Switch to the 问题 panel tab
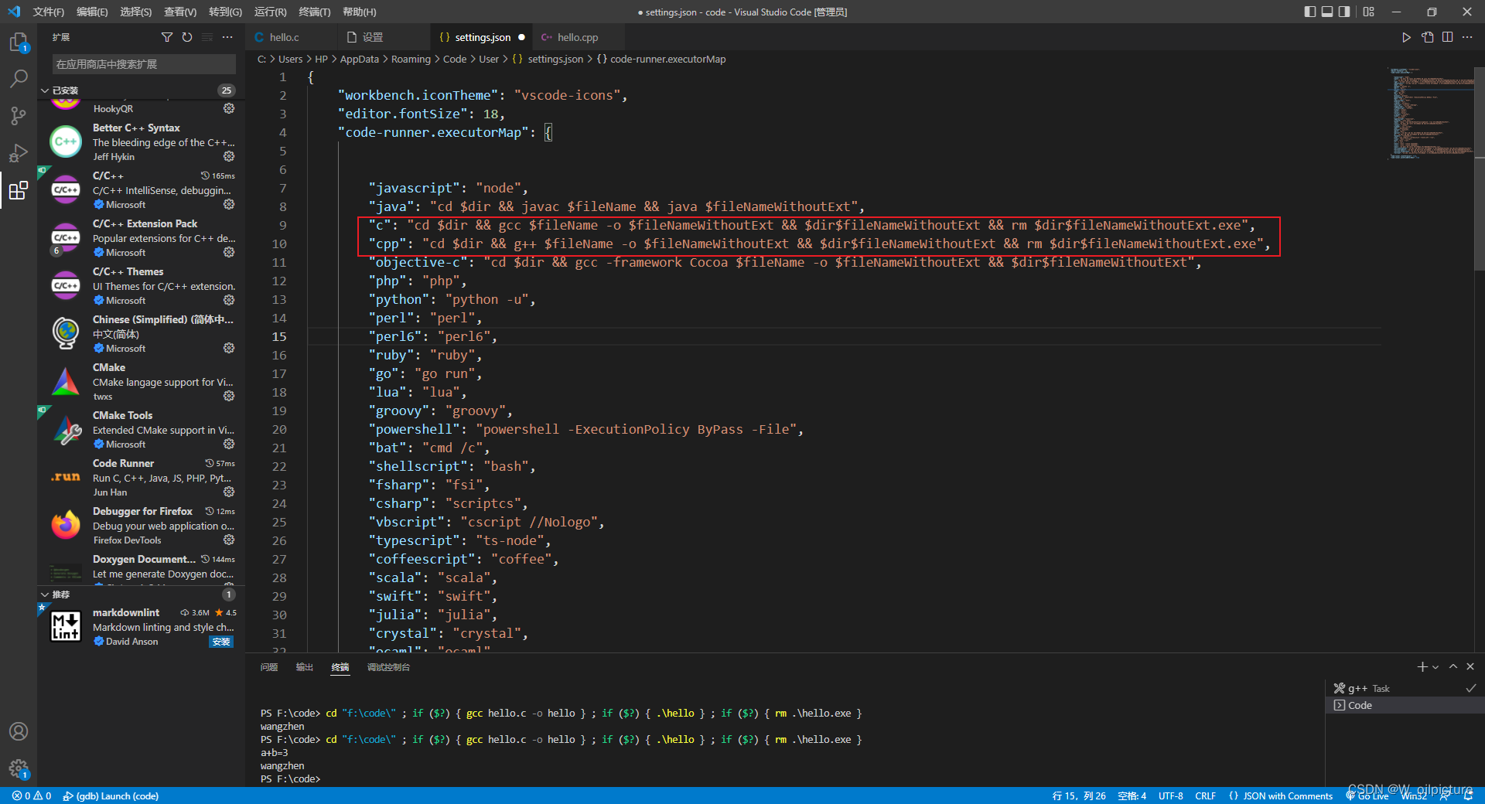 coord(269,667)
